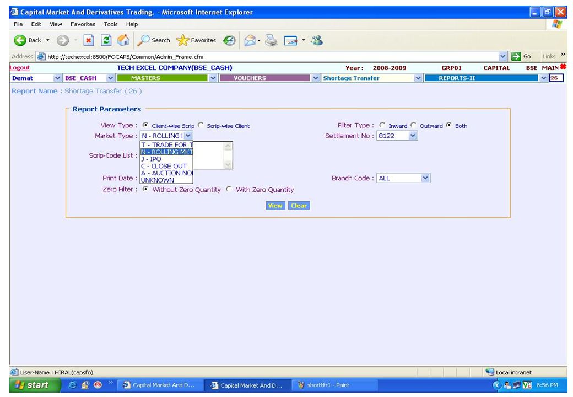The width and height of the screenshot is (573, 397).
Task: Open the Messenger people icon
Action: point(317,40)
